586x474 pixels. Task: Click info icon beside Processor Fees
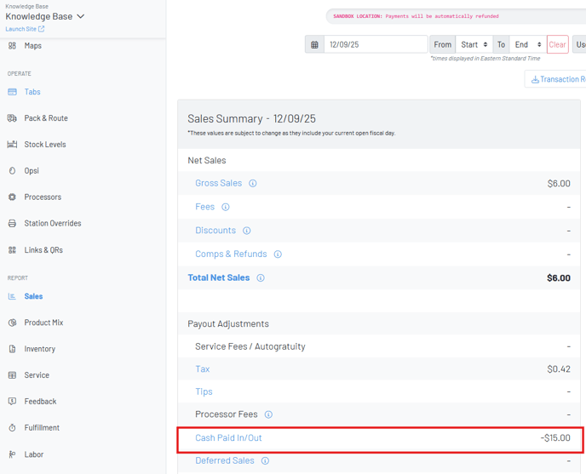[268, 415]
